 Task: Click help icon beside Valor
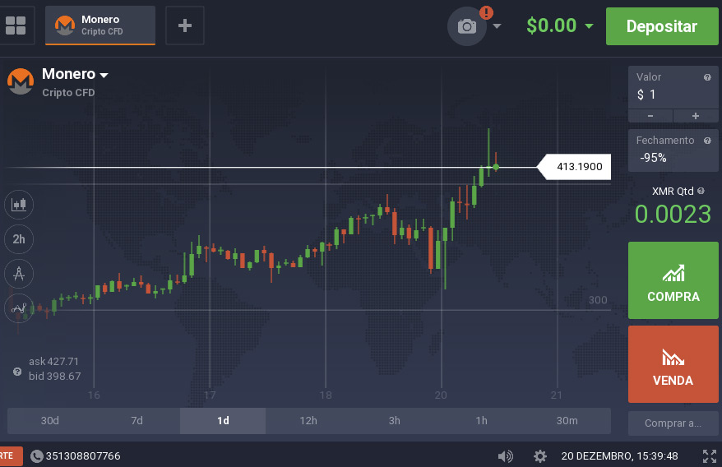707,77
